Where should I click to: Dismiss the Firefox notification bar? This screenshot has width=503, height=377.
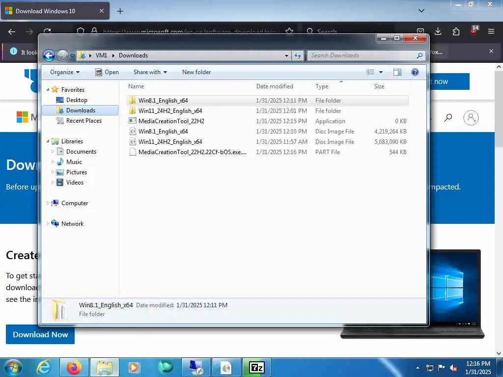(x=491, y=51)
